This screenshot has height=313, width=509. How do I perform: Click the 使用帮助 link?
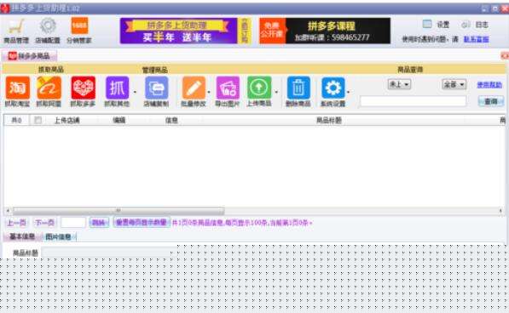point(489,85)
